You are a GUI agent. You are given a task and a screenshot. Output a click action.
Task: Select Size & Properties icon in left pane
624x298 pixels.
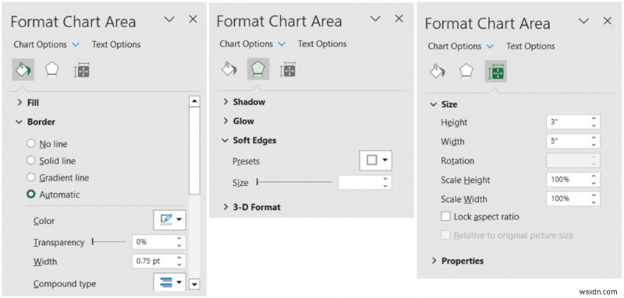(82, 70)
